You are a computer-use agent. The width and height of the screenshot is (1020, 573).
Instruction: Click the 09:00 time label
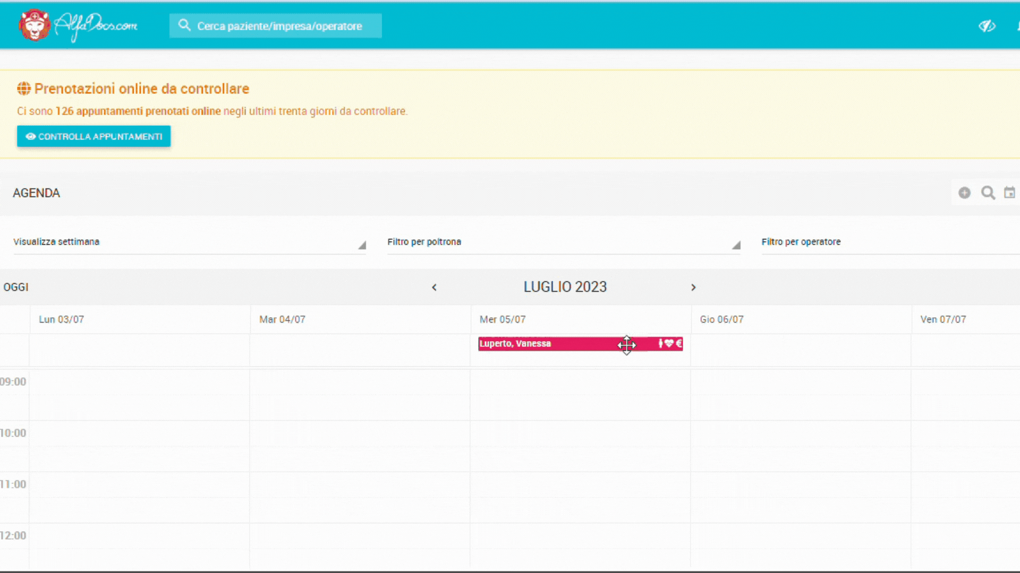point(13,381)
